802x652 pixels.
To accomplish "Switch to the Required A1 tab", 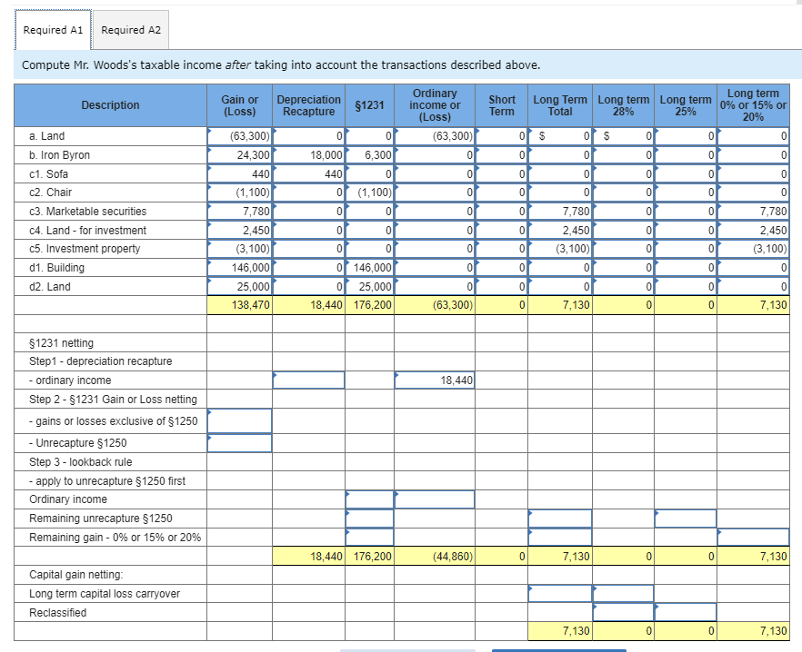I will click(x=53, y=30).
